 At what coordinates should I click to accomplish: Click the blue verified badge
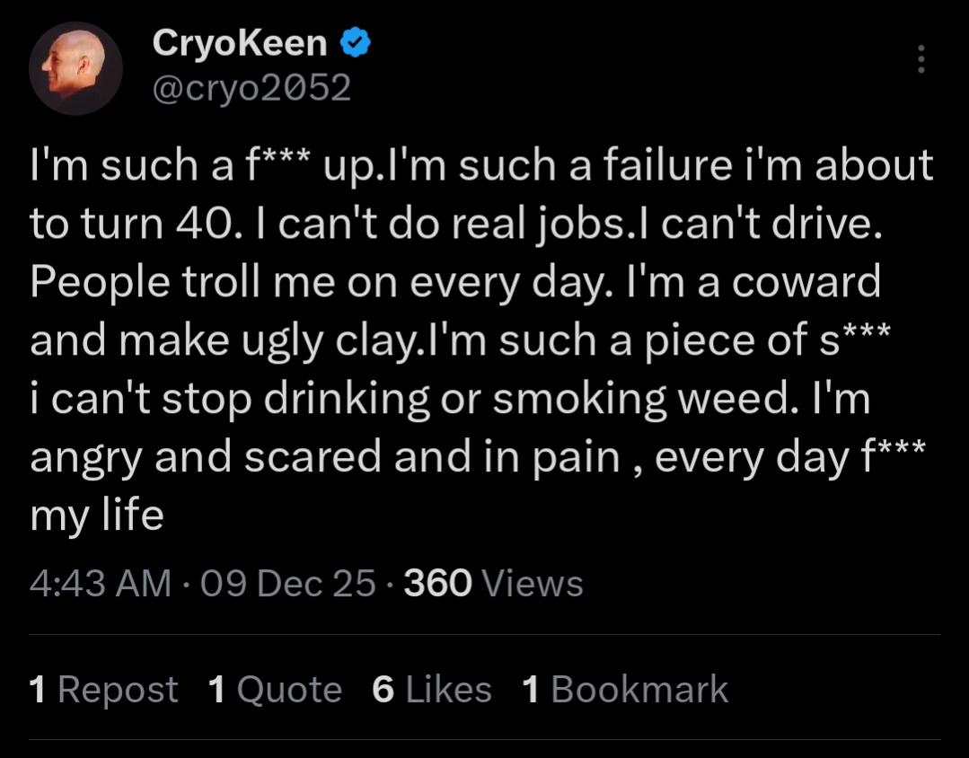[x=356, y=43]
